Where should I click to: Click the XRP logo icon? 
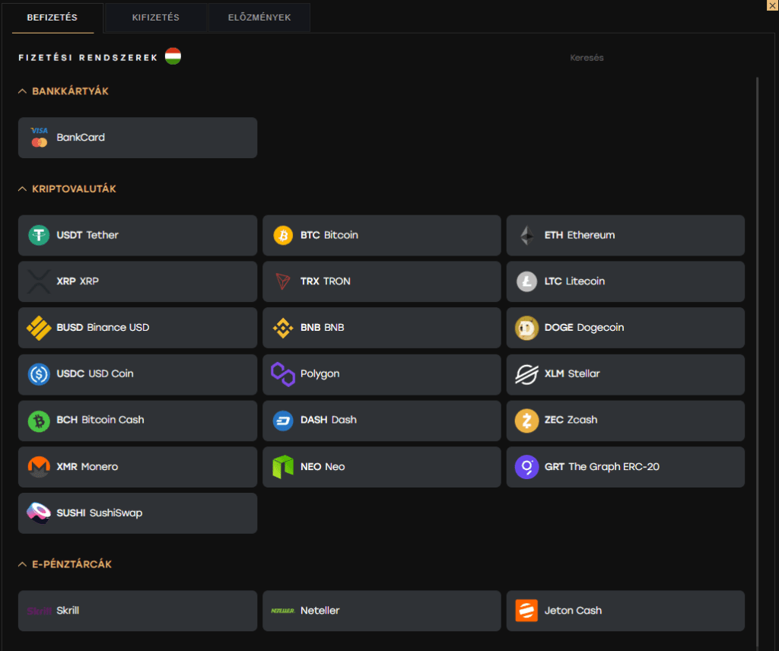pos(39,281)
